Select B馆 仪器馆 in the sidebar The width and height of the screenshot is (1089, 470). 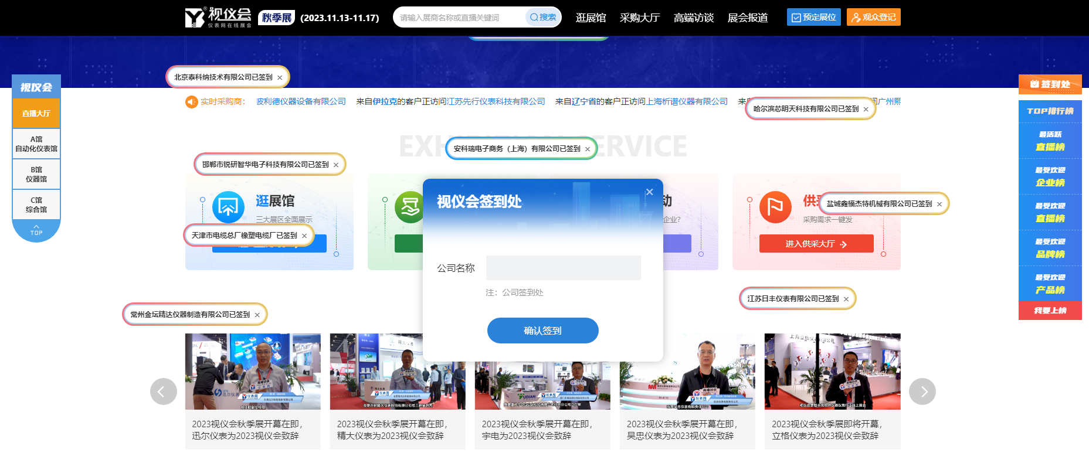36,174
